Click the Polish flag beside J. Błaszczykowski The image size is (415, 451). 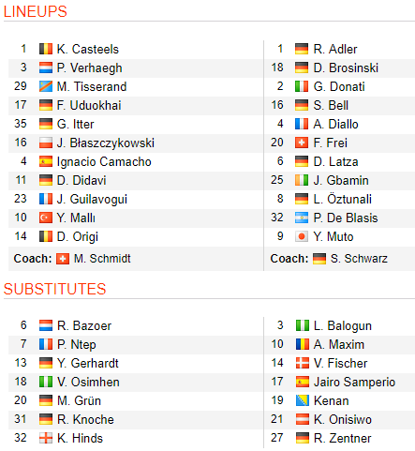[x=46, y=143]
